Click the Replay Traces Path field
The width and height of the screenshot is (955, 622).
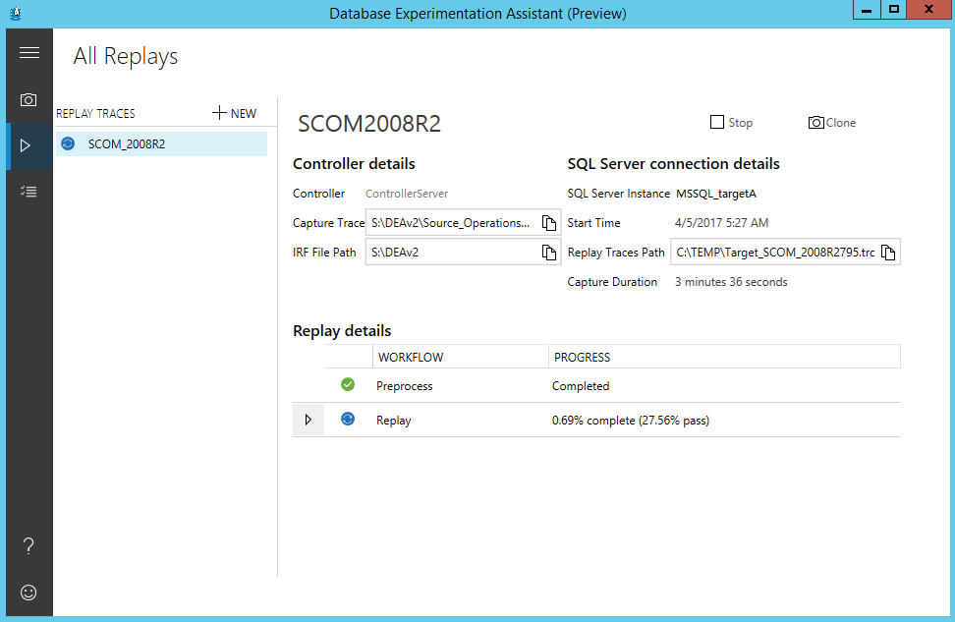(774, 253)
